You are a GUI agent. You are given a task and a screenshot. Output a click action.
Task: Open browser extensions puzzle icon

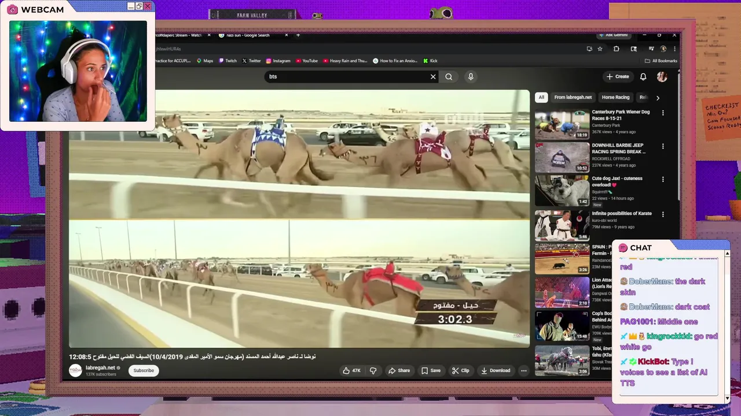click(x=616, y=49)
